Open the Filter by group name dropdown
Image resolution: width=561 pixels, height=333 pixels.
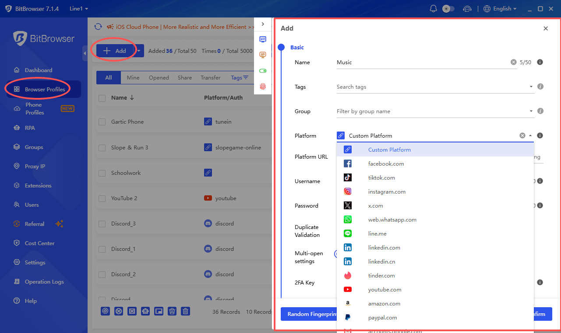435,111
